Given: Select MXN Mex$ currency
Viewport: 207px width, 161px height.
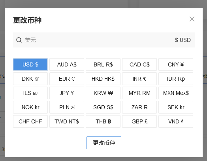Looking at the screenshot, I should click(x=176, y=93).
